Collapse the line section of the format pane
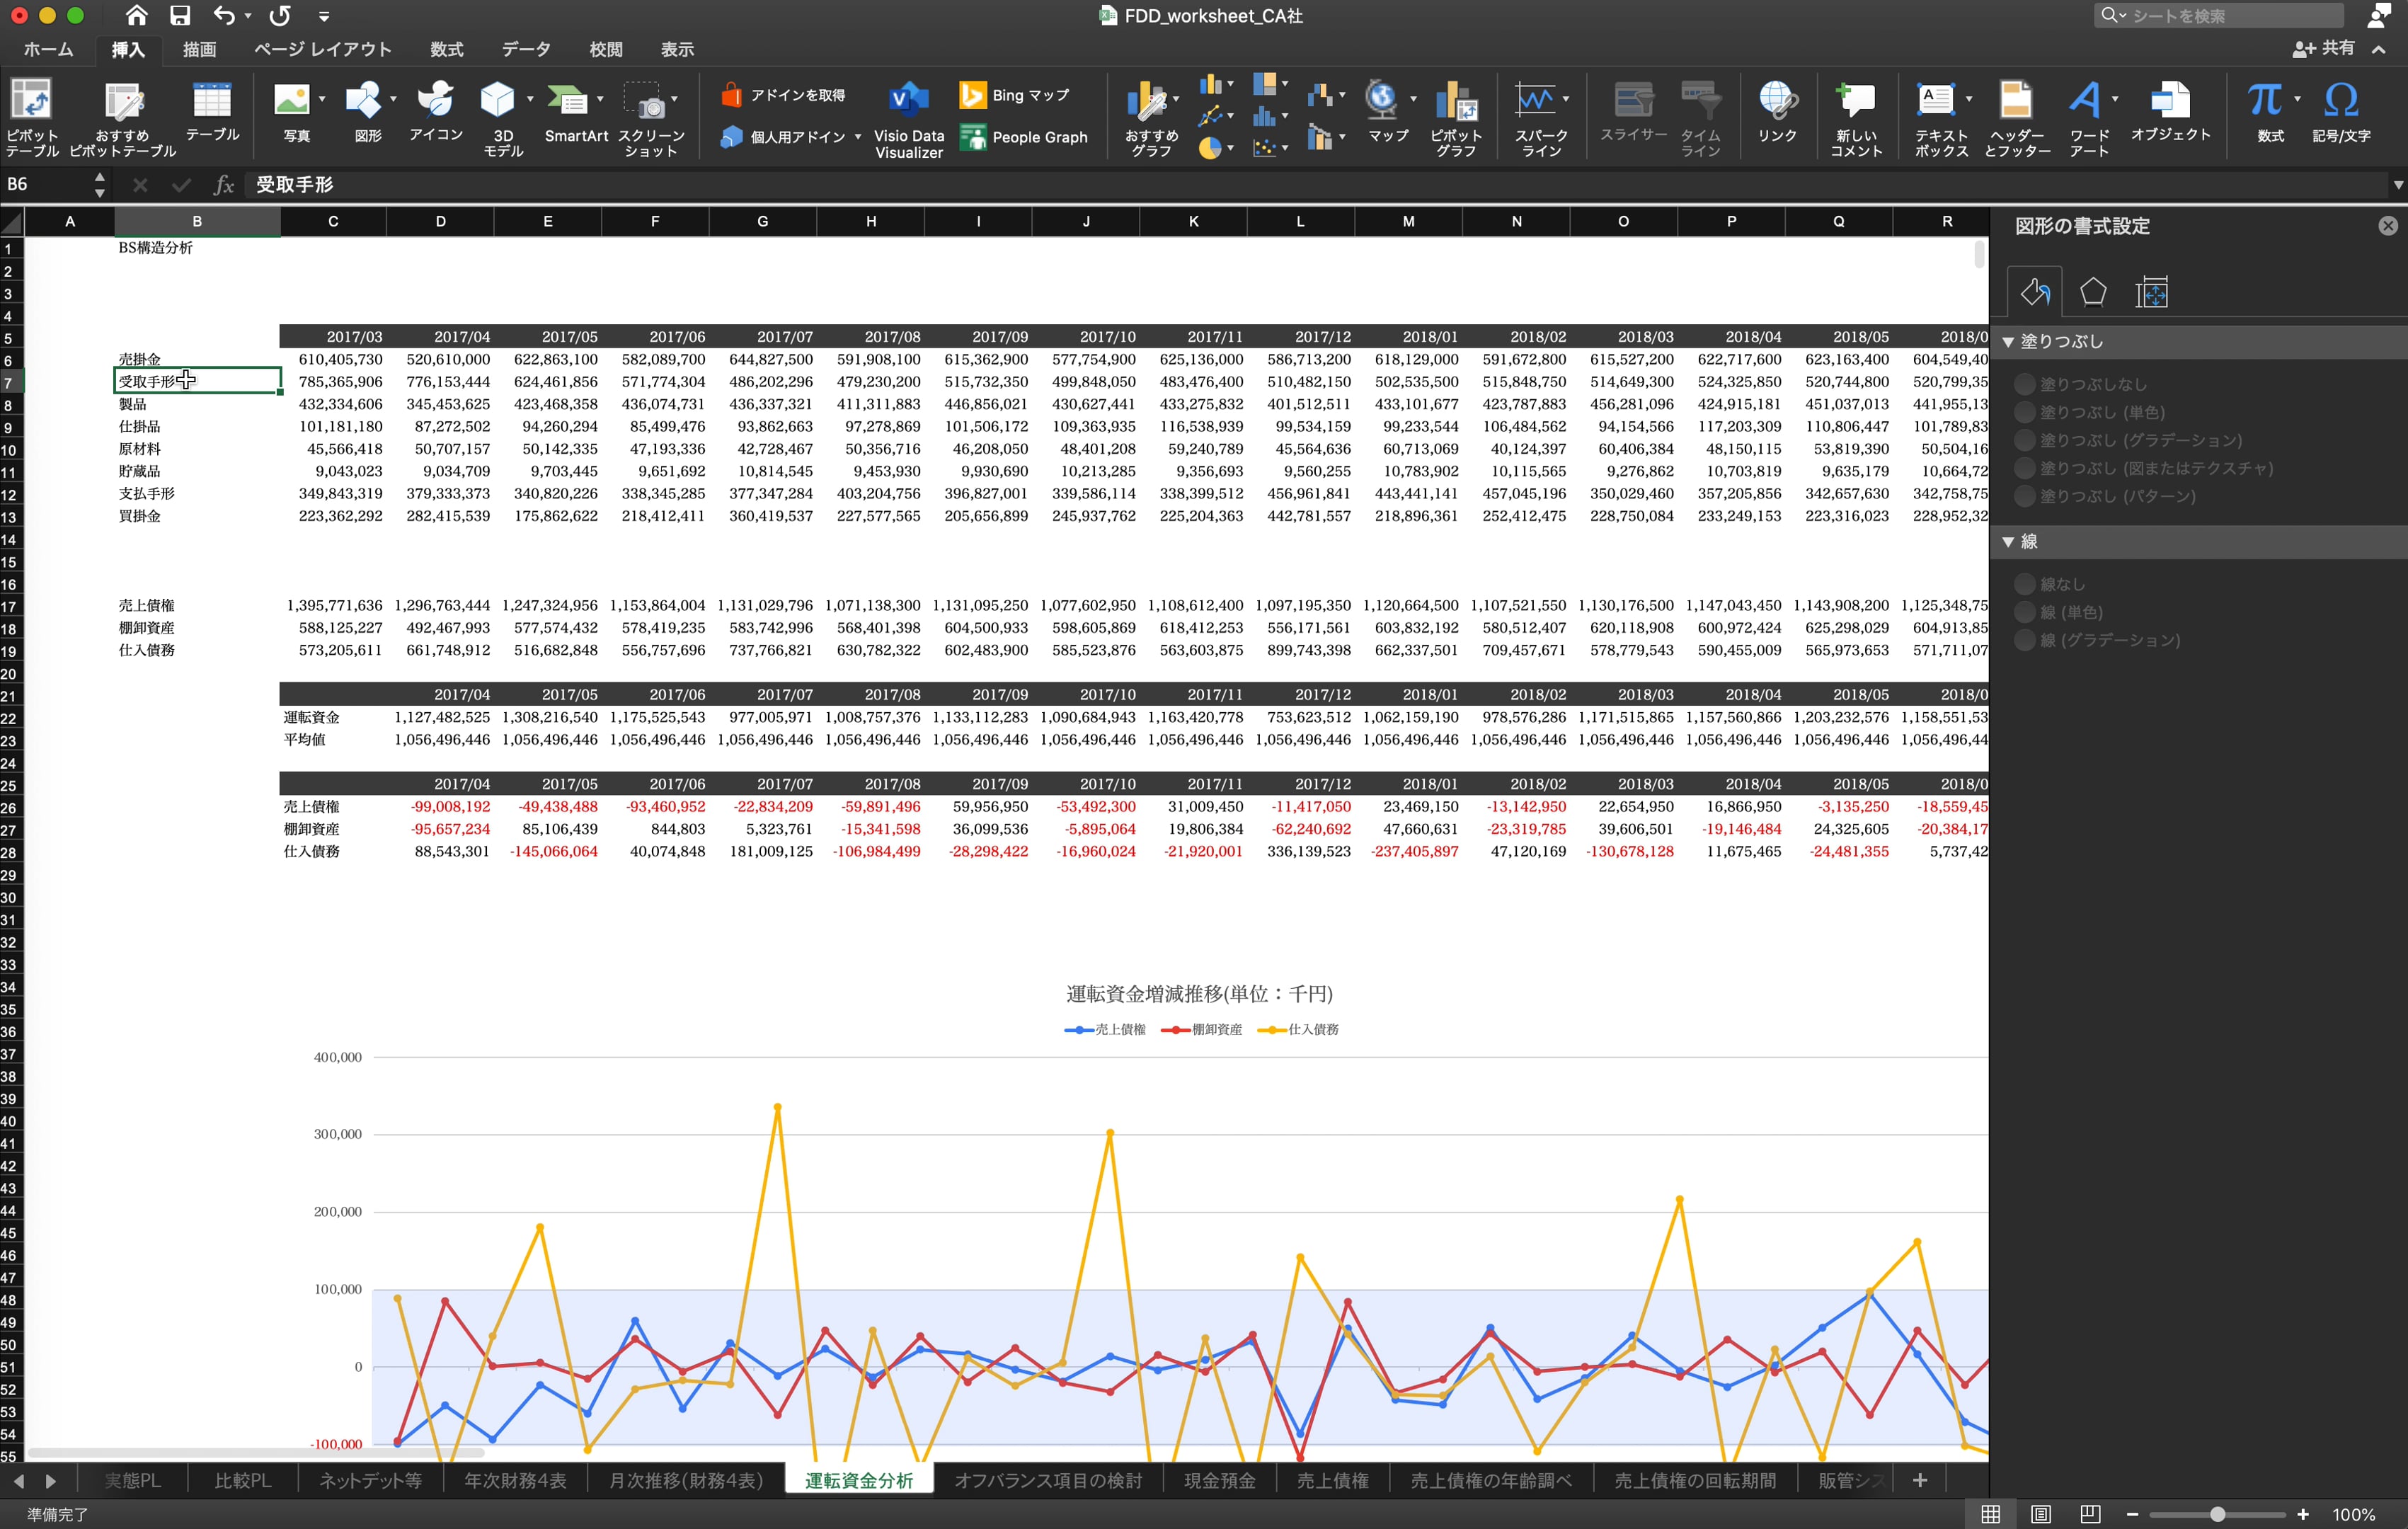This screenshot has width=2408, height=1529. (x=2008, y=542)
